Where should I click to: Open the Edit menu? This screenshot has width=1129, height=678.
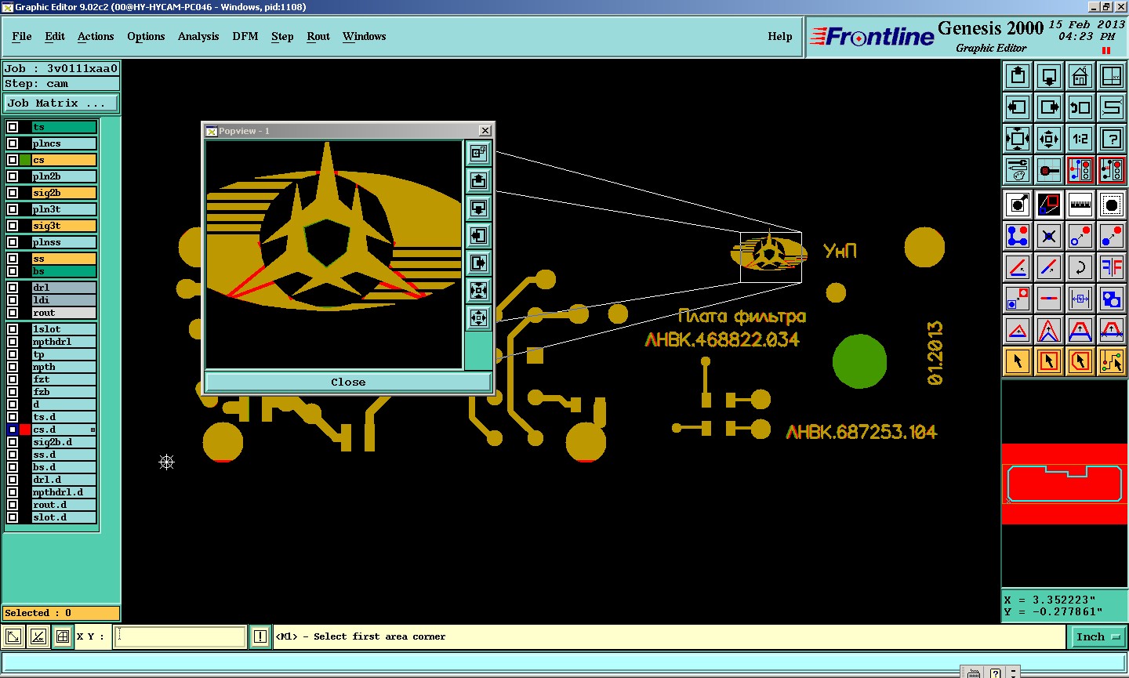pyautogui.click(x=55, y=37)
